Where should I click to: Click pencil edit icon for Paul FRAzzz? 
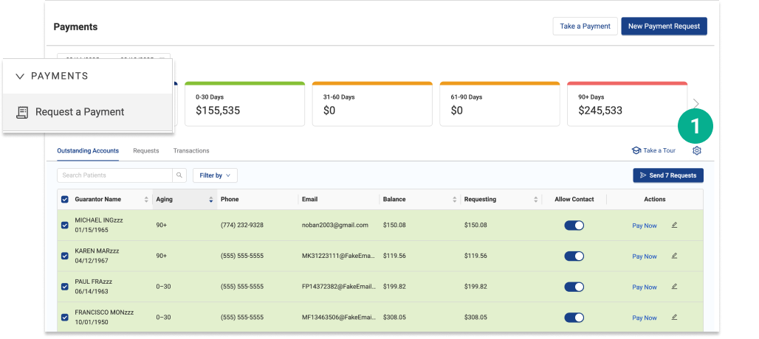(x=674, y=287)
